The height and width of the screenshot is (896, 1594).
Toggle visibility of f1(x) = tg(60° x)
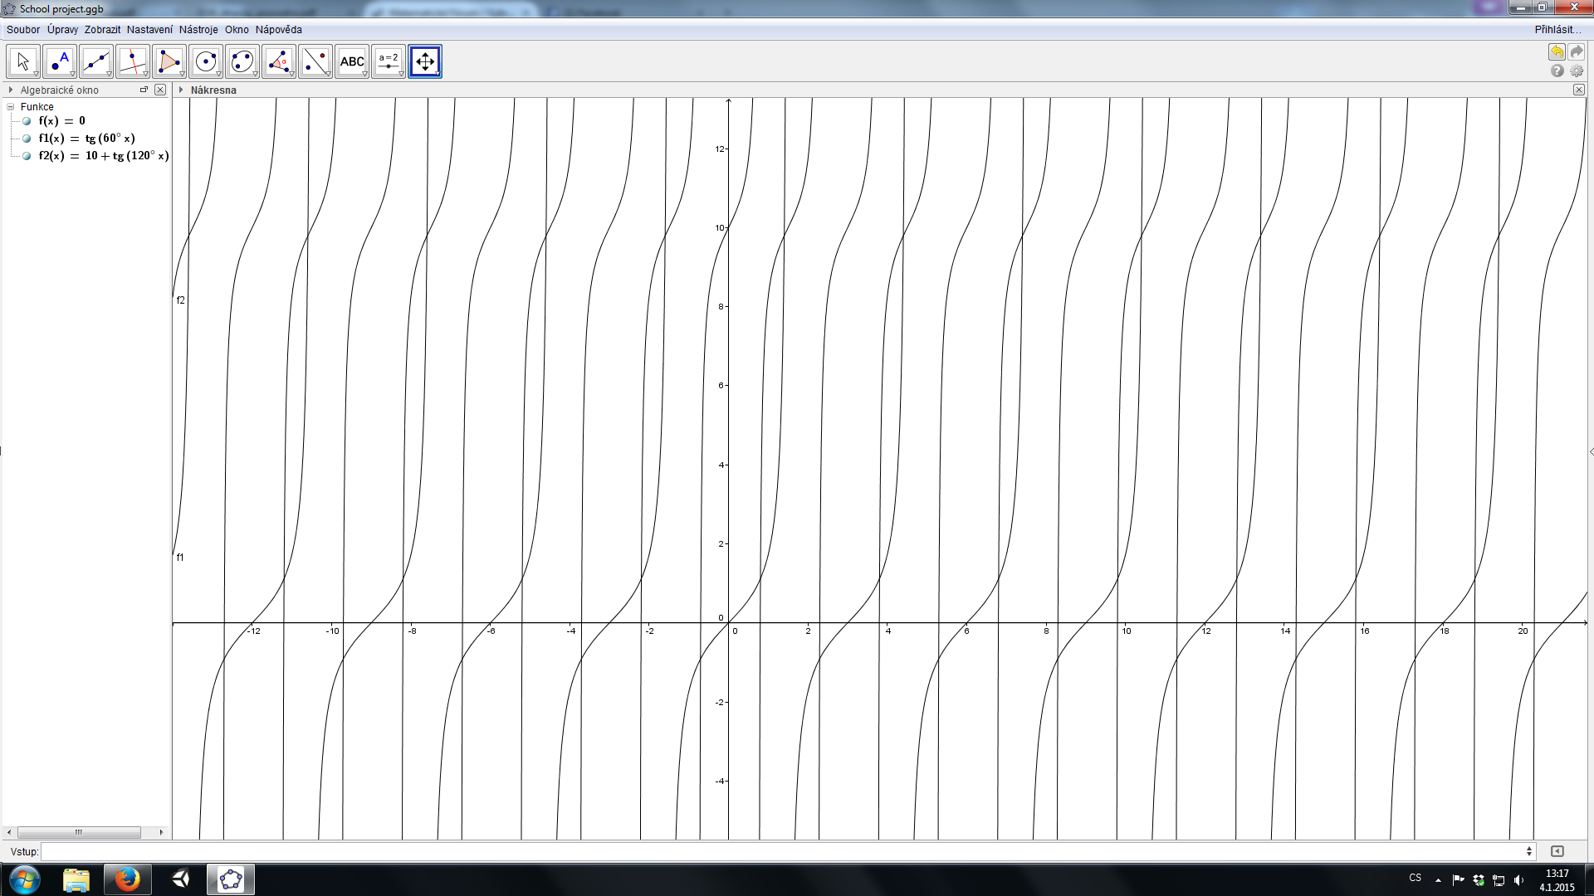point(27,139)
